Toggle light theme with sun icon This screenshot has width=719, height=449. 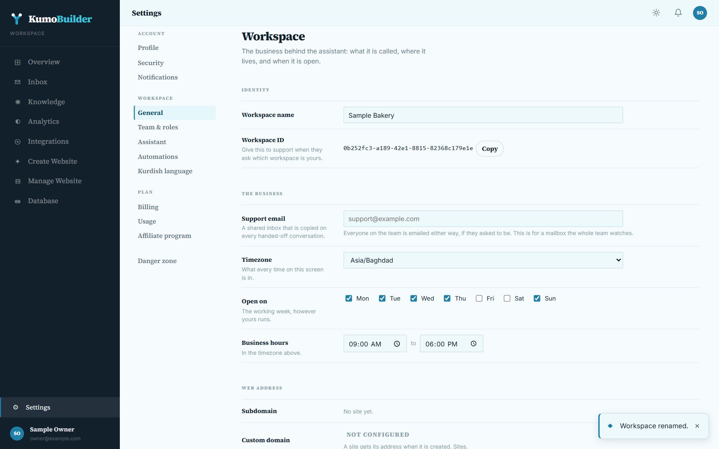point(656,13)
